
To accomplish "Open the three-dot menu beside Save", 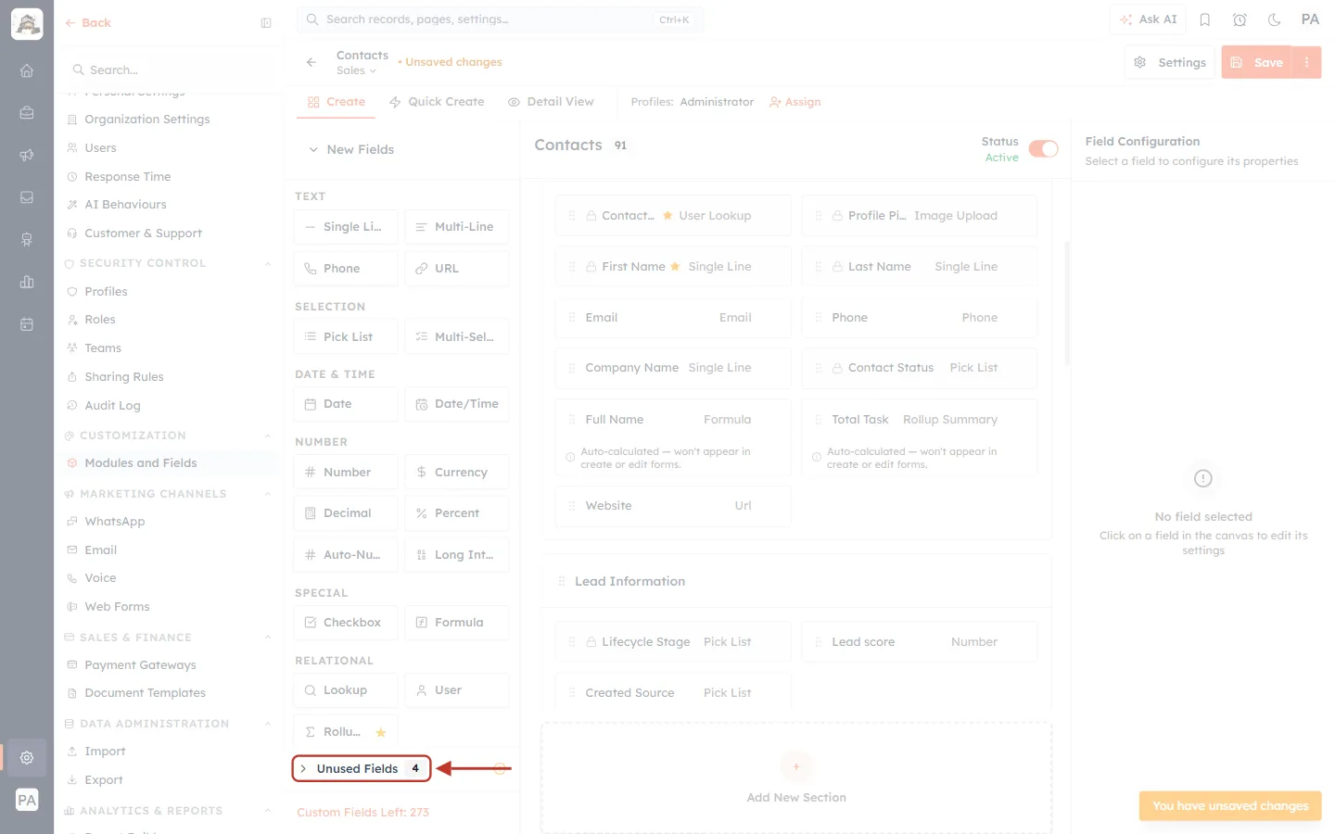I will point(1306,62).
